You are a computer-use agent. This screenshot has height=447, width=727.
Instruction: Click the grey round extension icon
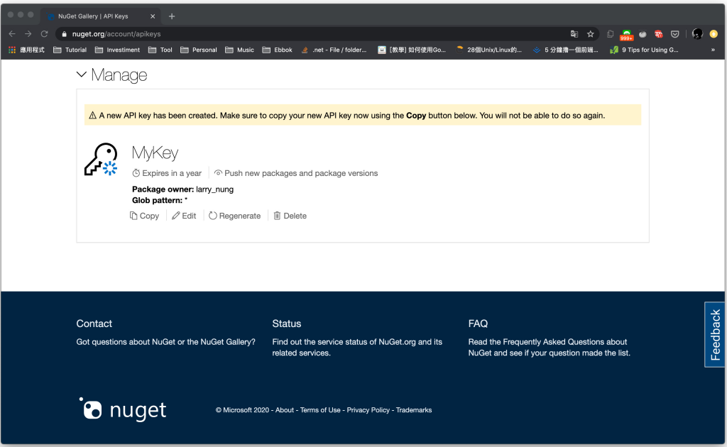click(x=643, y=34)
